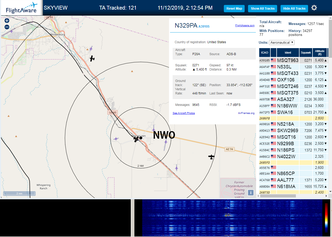Viewport: 332px width, 237px height.
Task: Open FlightAware.com link in aircraft panel
Action: tap(245, 25)
